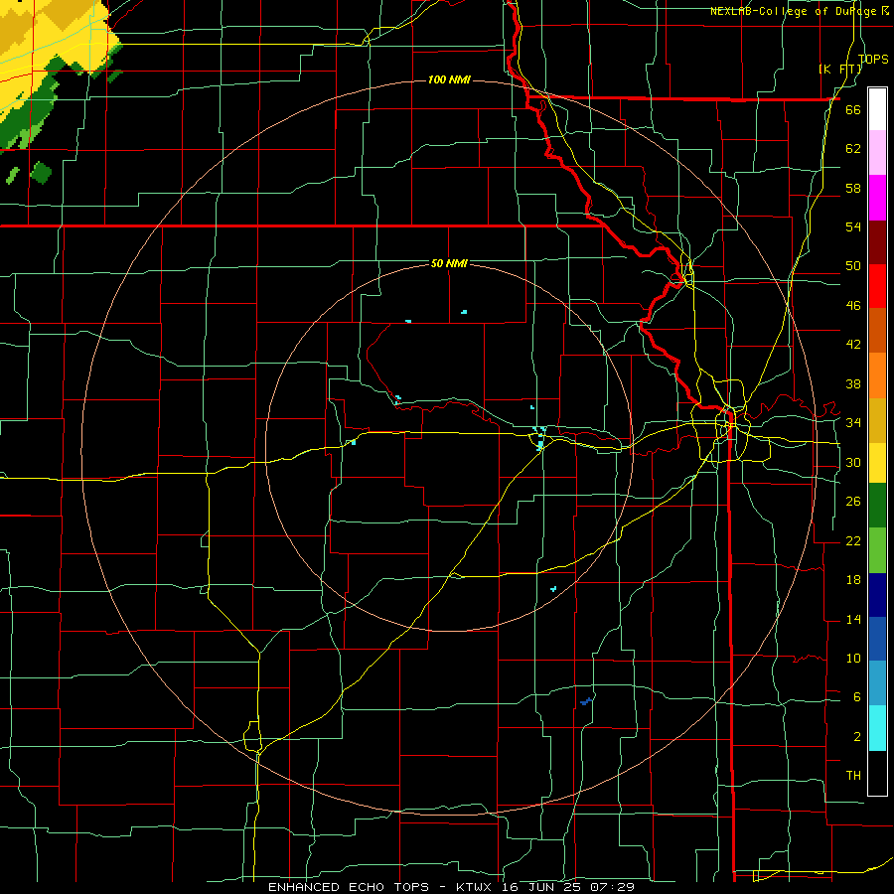The width and height of the screenshot is (894, 894).
Task: Click the '22' legend value
Action: coord(853,540)
